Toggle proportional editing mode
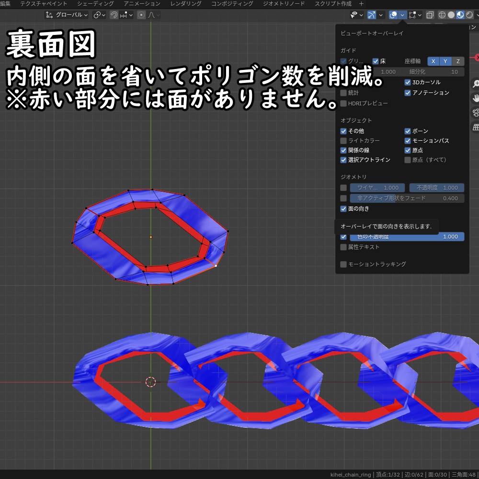 [x=141, y=15]
